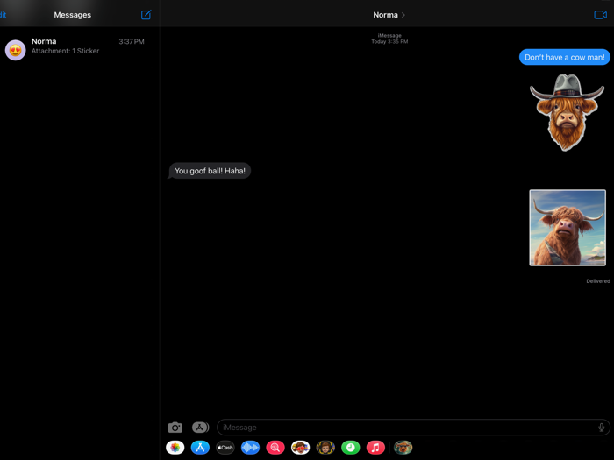The height and width of the screenshot is (460, 614).
Task: Tap the cow with cowboy hat sticker
Action: coord(567,112)
